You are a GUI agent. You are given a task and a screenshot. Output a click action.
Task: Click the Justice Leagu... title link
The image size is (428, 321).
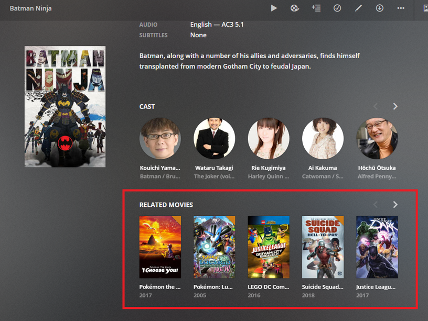[376, 286]
